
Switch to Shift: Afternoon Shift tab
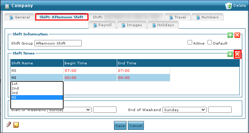point(61,17)
